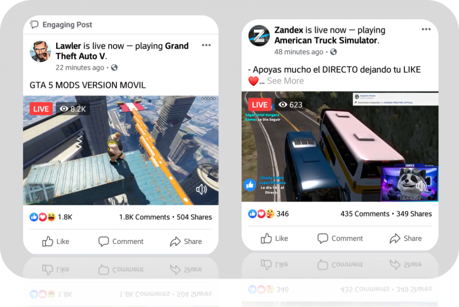Viewport: 459px width, 307px height.
Task: Open Zandex's Z logo avatar
Action: (259, 36)
